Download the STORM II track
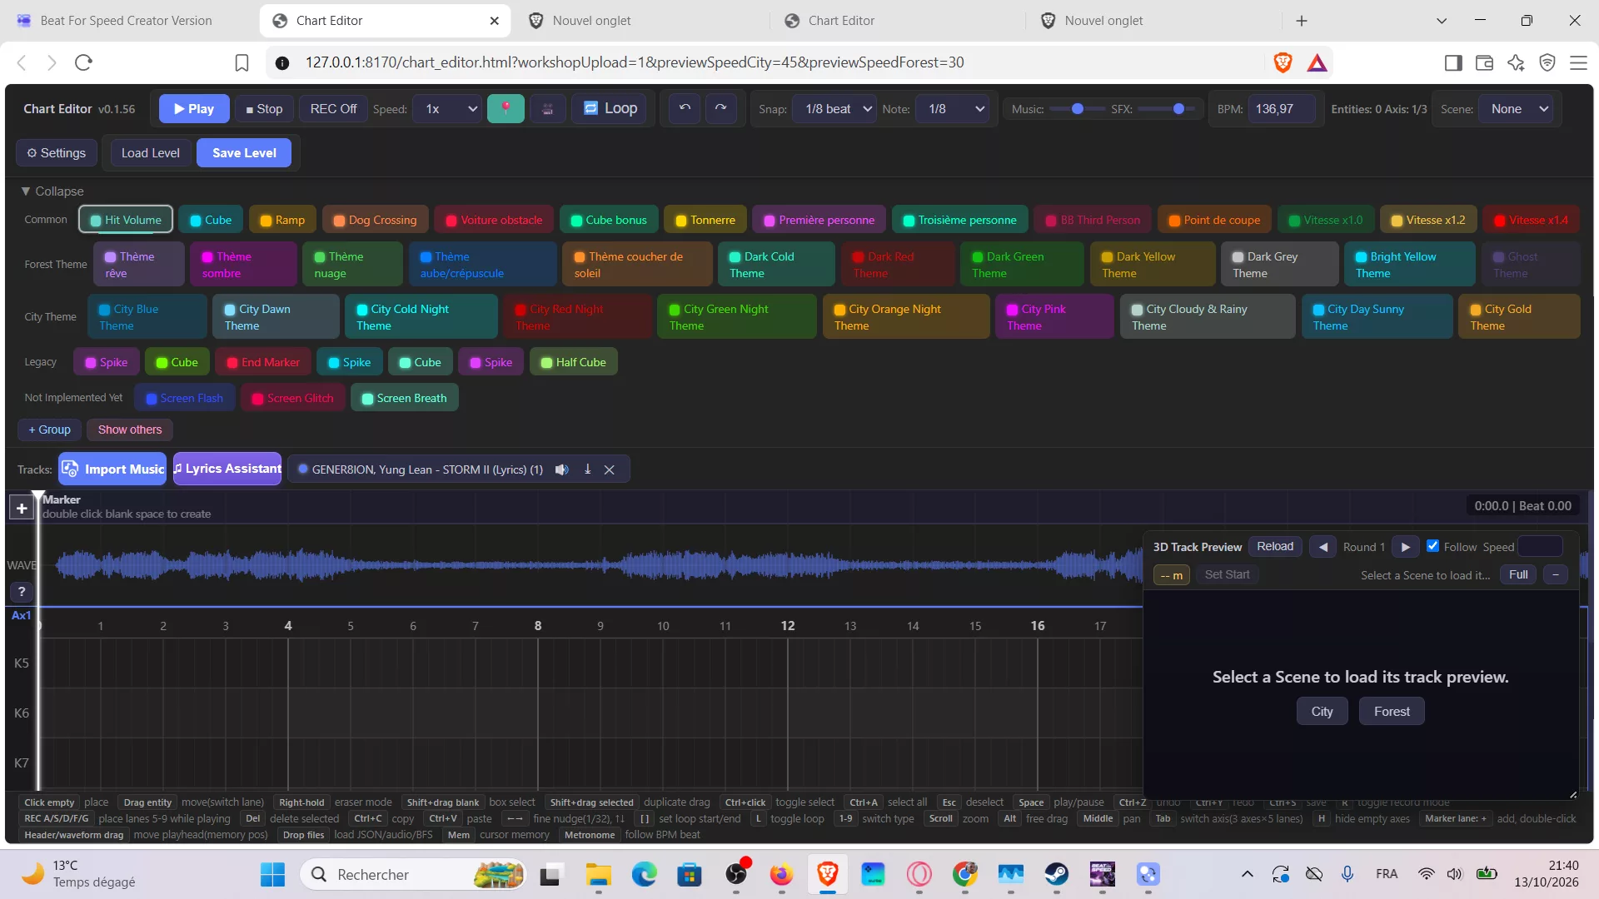Viewport: 1599px width, 899px height. (587, 469)
